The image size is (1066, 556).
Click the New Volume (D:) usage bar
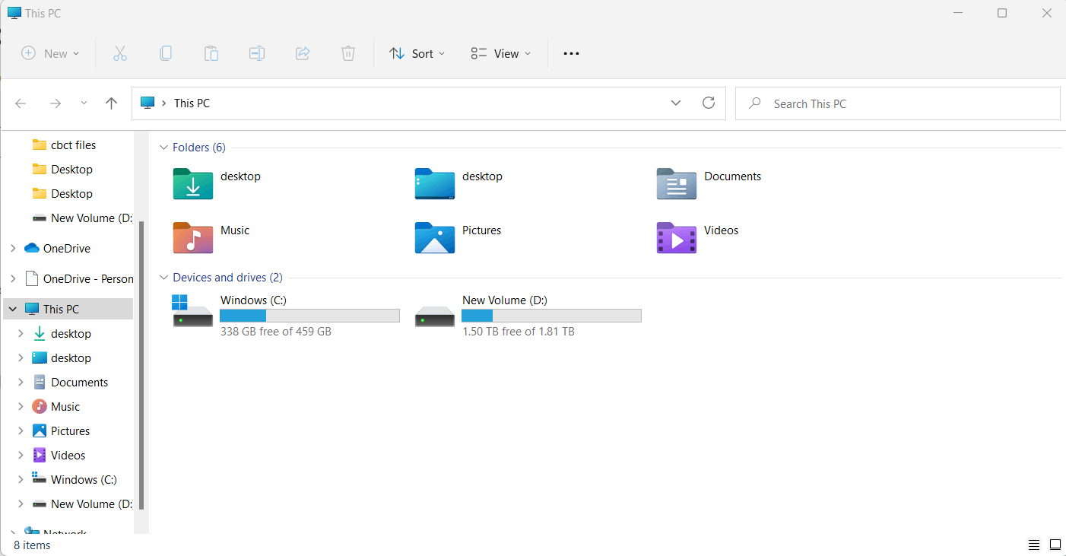click(551, 316)
